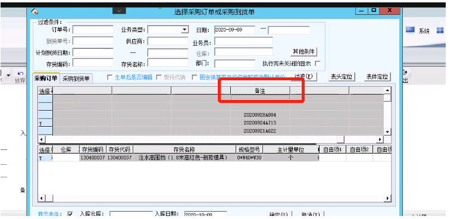Click the 供应商 input field
This screenshot has width=457, height=219.
pyautogui.click(x=168, y=41)
